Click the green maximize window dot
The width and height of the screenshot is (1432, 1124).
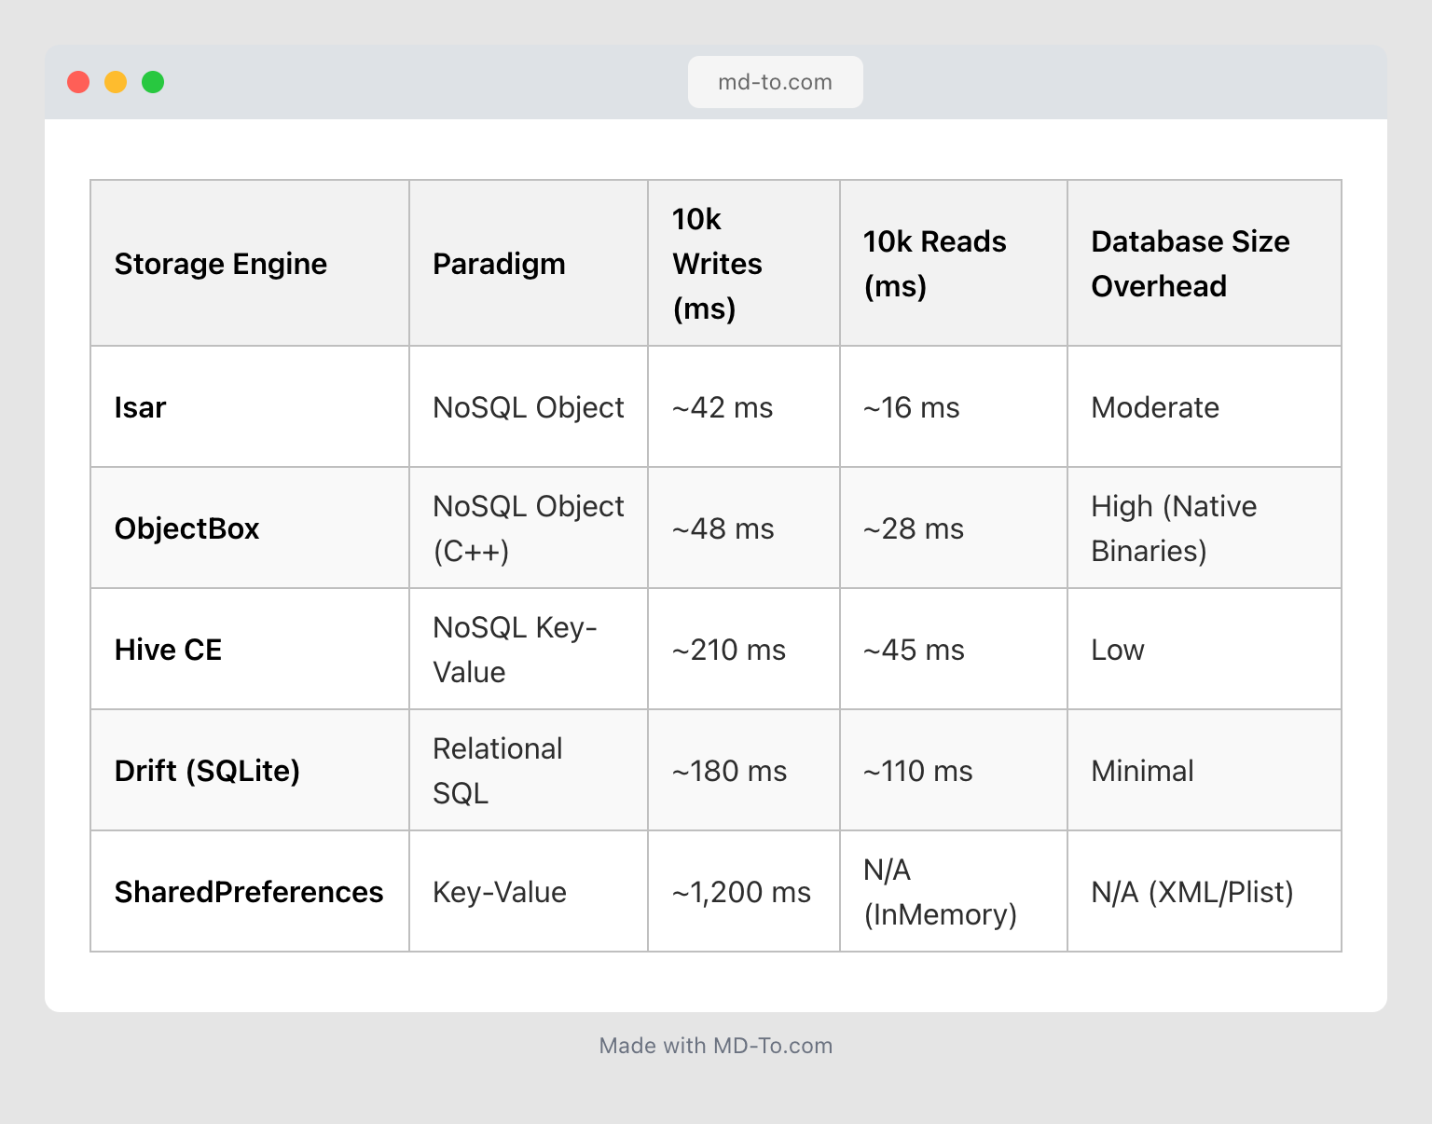153,82
